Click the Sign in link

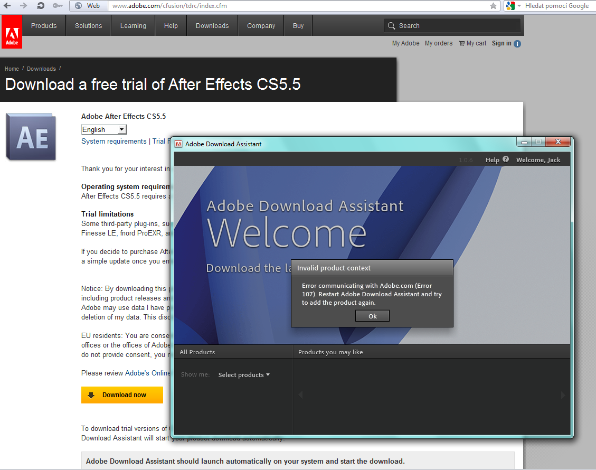(502, 43)
